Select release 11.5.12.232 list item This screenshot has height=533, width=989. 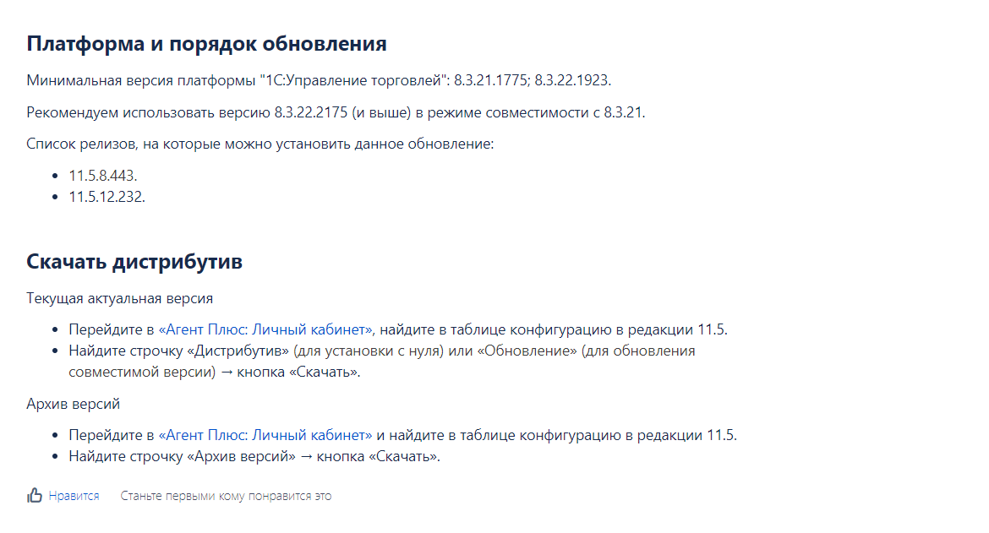coord(107,197)
